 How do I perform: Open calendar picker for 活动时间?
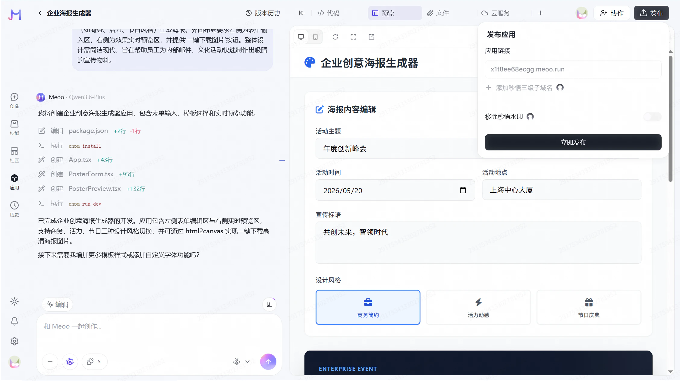pos(463,190)
